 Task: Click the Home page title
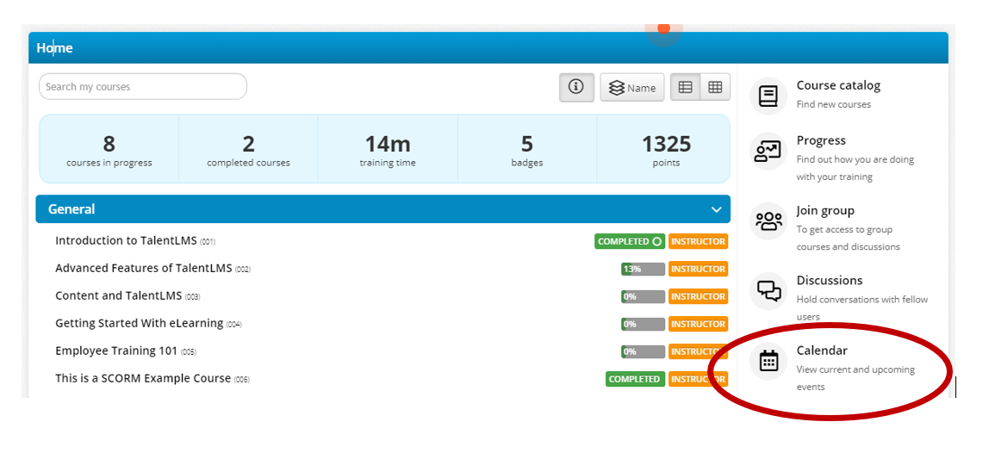pyautogui.click(x=54, y=47)
